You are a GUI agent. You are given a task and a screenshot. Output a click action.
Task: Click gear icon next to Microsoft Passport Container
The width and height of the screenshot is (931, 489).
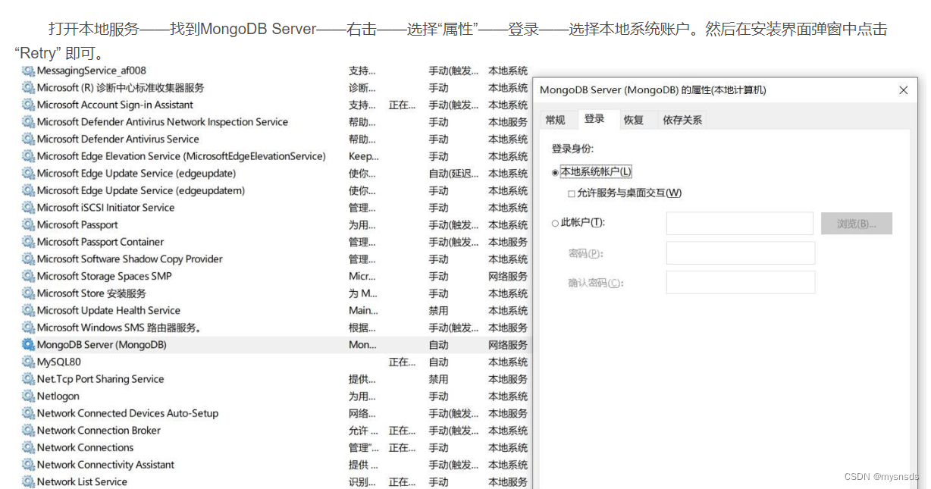point(29,242)
